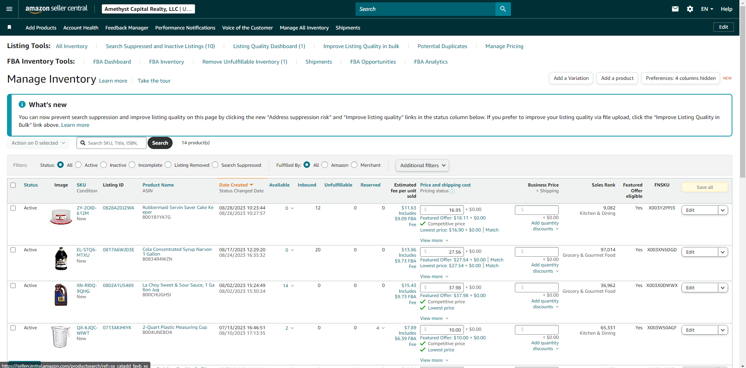The image size is (746, 368).
Task: Click Match link beside Rubbermaid lowest price
Action: click(x=492, y=230)
